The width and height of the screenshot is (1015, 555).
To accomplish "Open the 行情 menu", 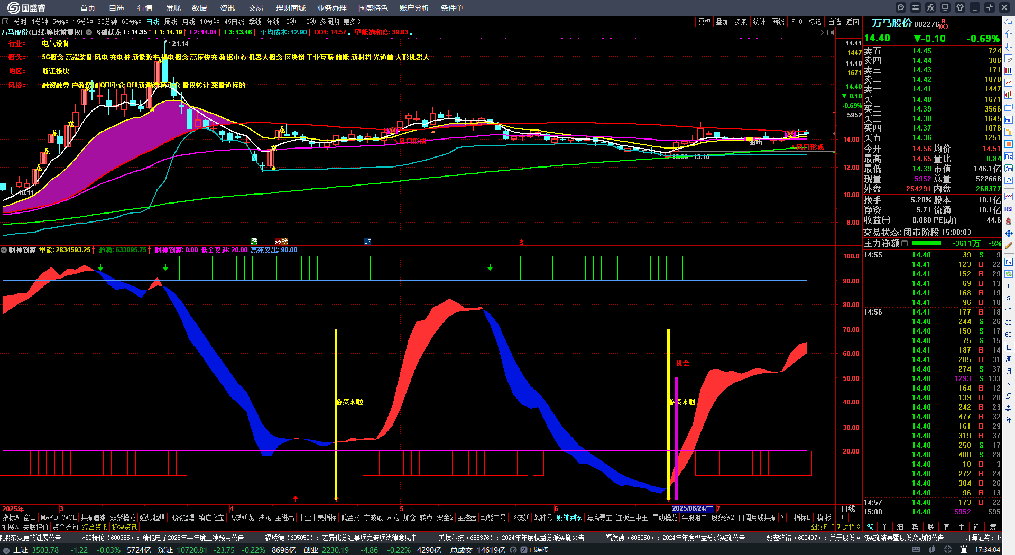I will [145, 8].
